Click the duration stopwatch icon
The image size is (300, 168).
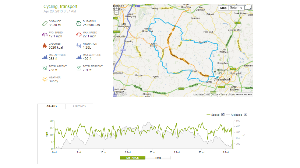79,23
